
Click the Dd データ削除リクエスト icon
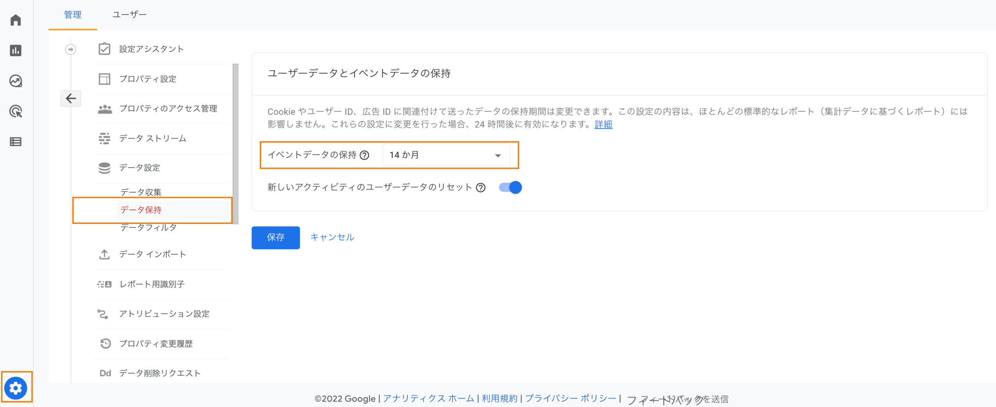point(105,374)
